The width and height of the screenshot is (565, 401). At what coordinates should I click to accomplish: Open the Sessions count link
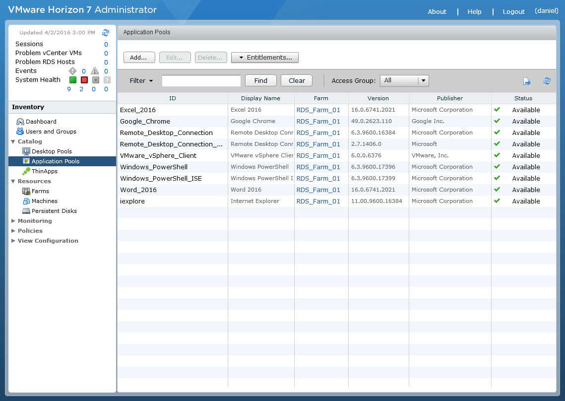(106, 44)
